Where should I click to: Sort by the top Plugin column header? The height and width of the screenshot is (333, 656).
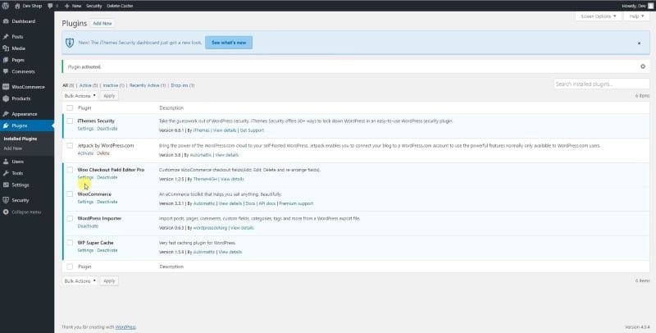(x=84, y=108)
